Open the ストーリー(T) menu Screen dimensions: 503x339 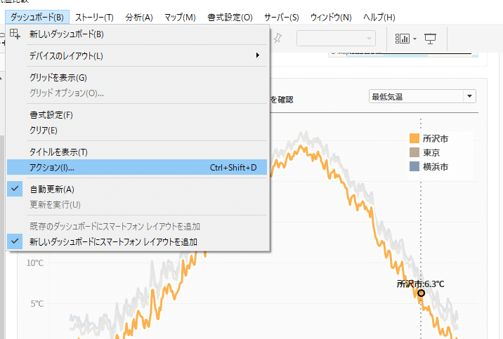pyautogui.click(x=94, y=18)
